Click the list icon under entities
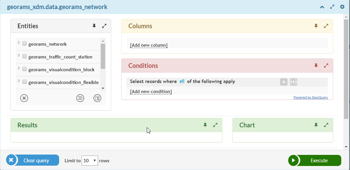The image size is (350, 170). click(80, 98)
